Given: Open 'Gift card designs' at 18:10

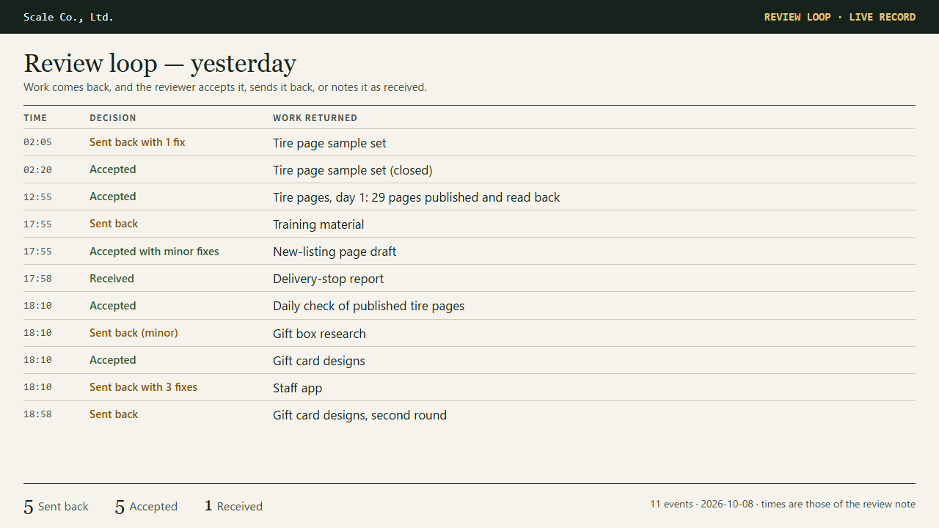Looking at the screenshot, I should pyautogui.click(x=319, y=361).
